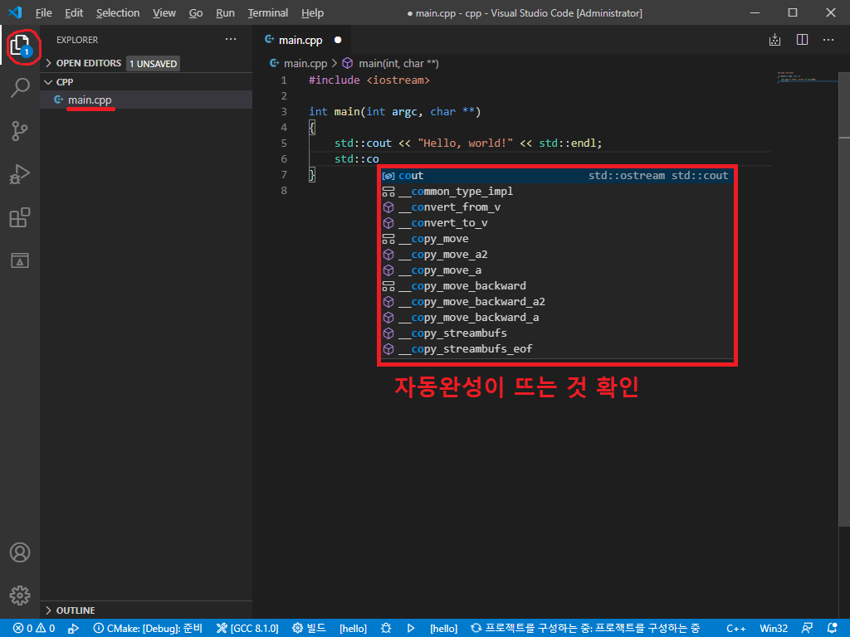The image size is (850, 637).
Task: Click the debug bug icon in status bar
Action: click(386, 629)
